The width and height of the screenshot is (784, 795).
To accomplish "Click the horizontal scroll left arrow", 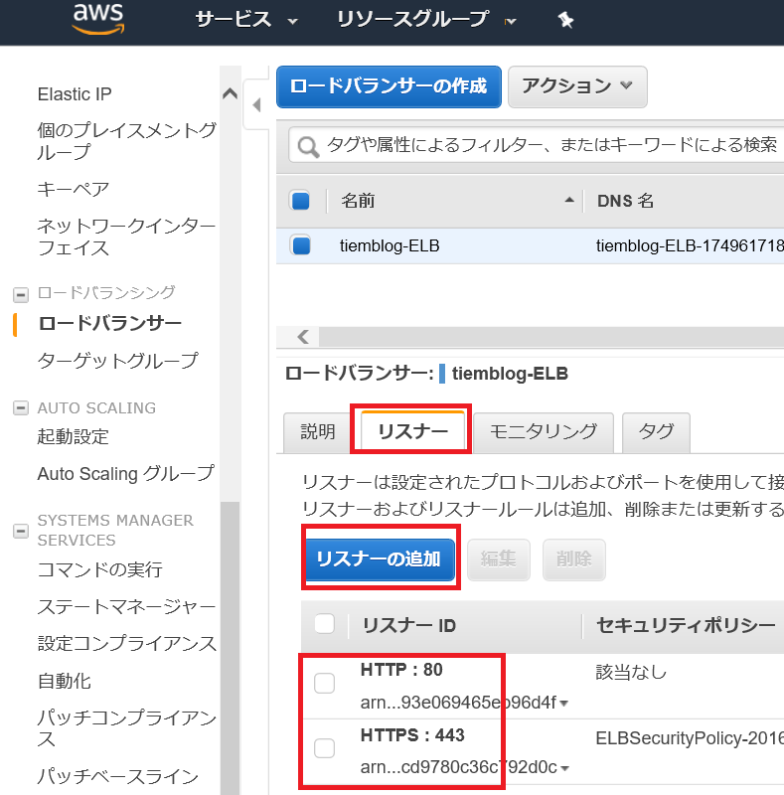I will point(303,337).
